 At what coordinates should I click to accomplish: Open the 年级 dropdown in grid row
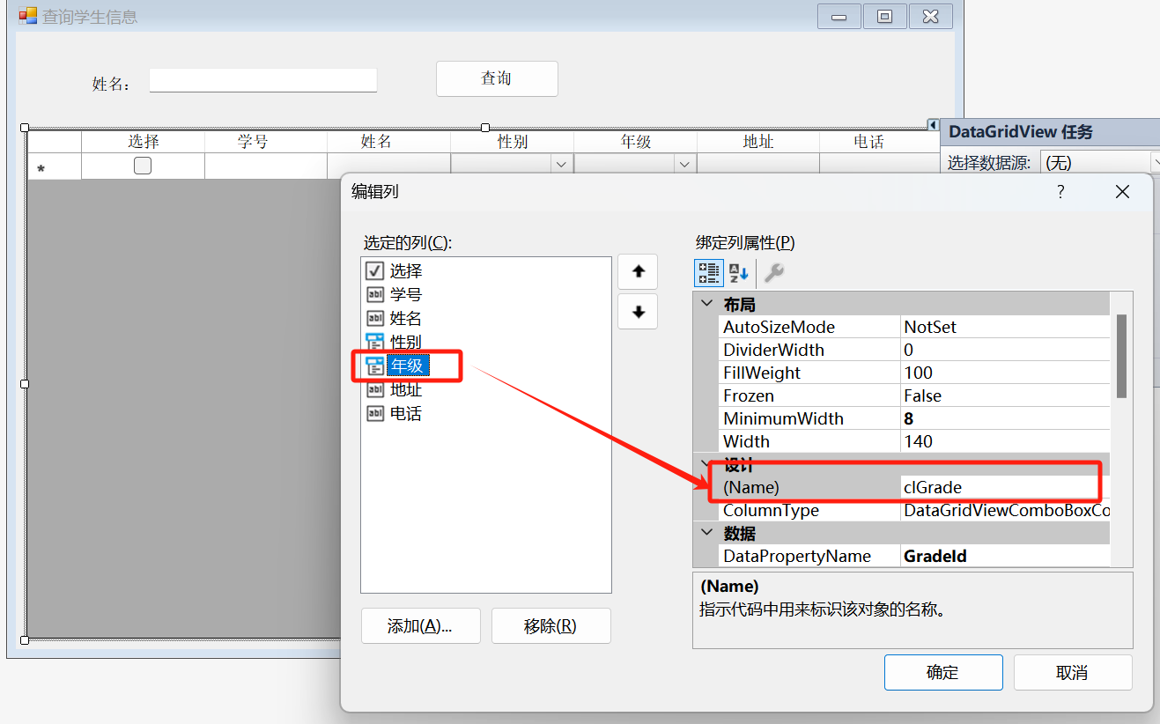(x=683, y=165)
